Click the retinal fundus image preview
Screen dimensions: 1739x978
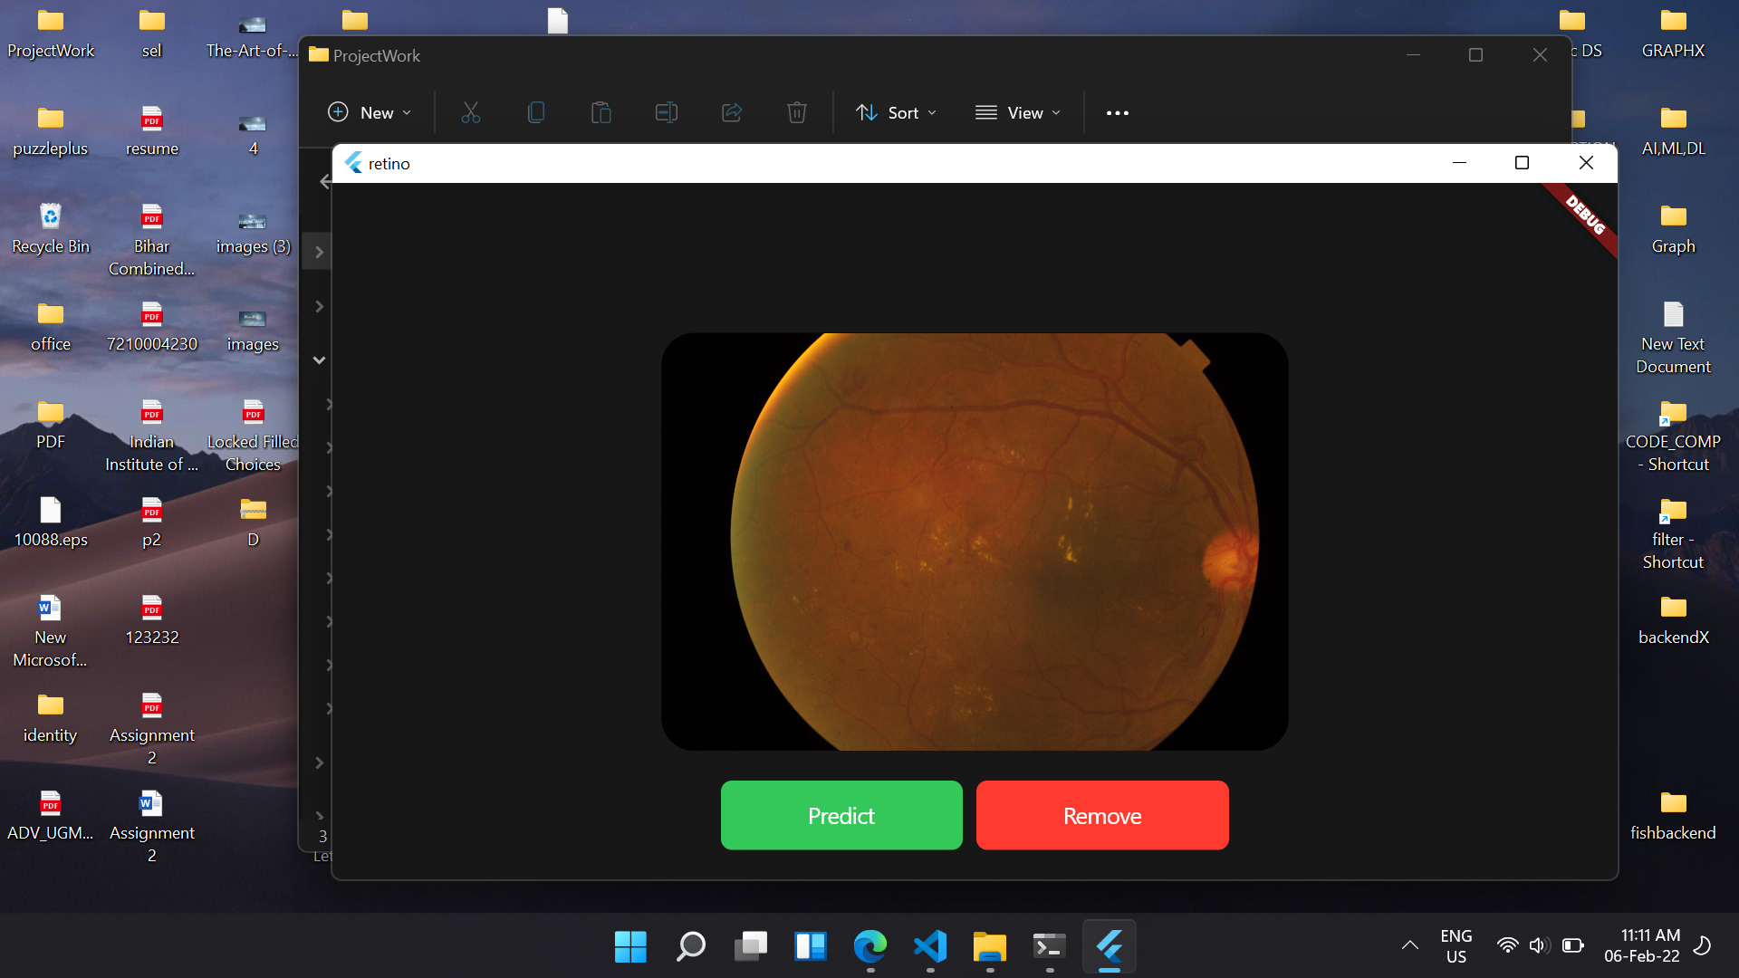[x=975, y=542]
